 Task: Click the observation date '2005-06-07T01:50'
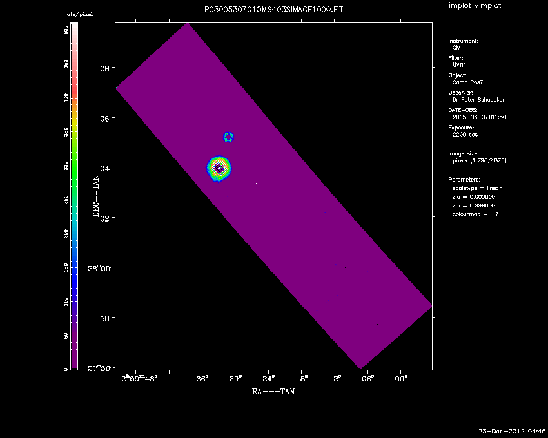pyautogui.click(x=479, y=117)
